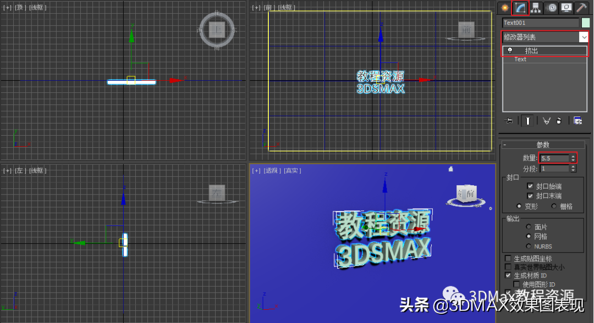
Task: Open the [透视] viewport view menu
Action: pos(272,171)
